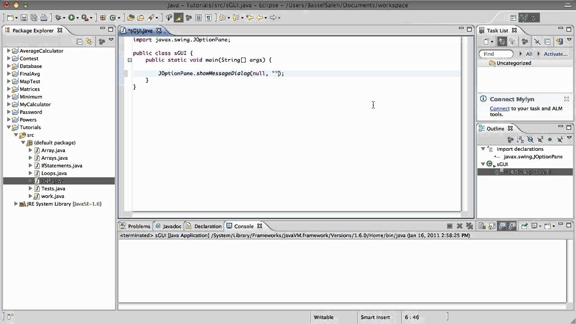The width and height of the screenshot is (576, 324).
Task: Switch to sGUI.java editor tab
Action: 140,31
